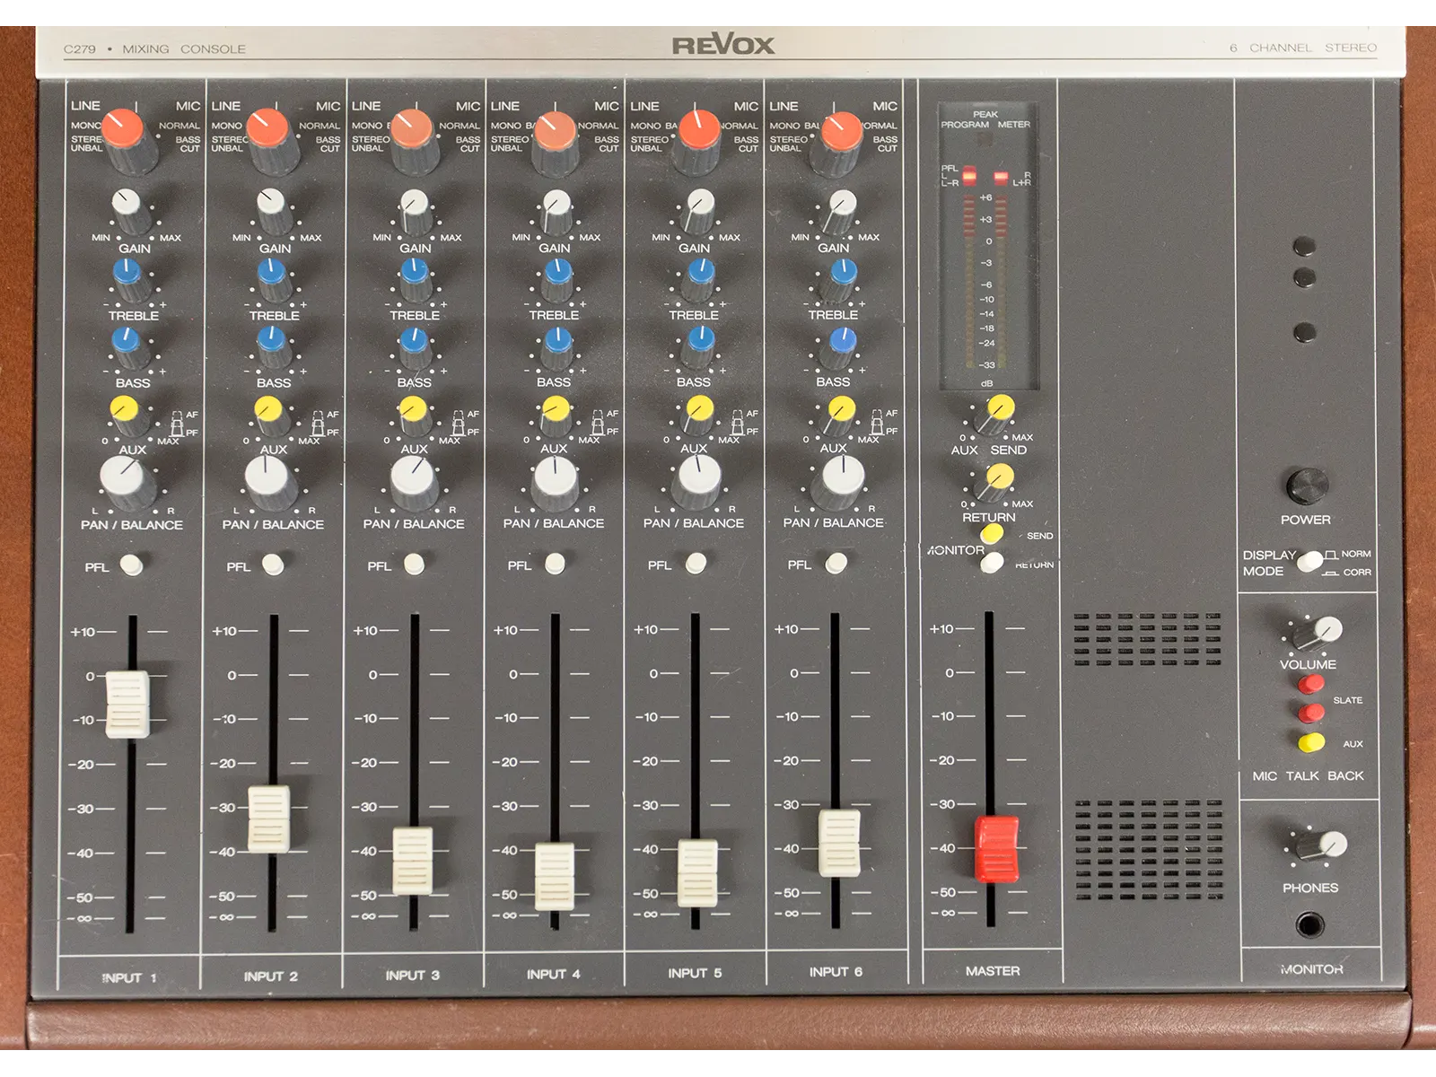Adjust the GAIN knob on Input 4
The height and width of the screenshot is (1077, 1436).
(556, 210)
